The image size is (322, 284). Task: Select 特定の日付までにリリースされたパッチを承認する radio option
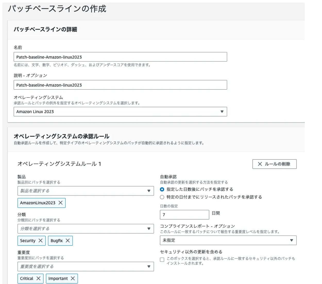162,197
